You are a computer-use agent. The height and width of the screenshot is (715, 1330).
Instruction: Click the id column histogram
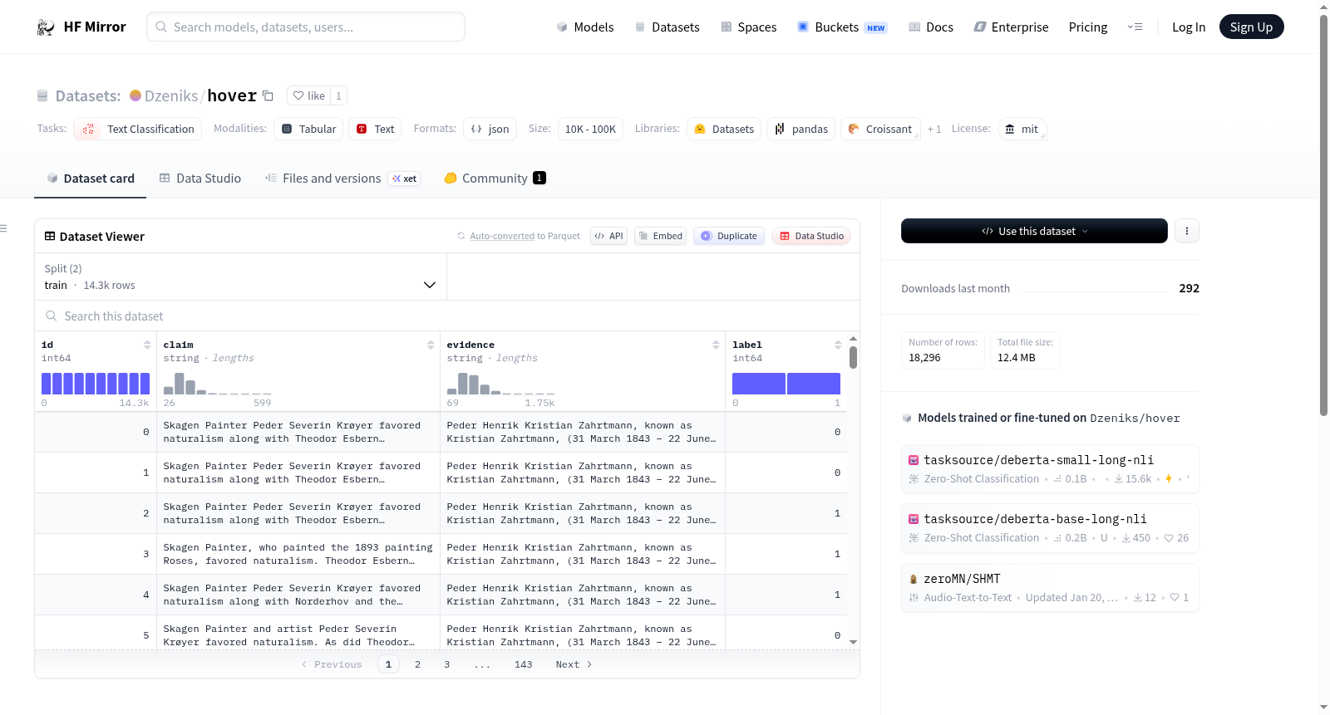96,384
